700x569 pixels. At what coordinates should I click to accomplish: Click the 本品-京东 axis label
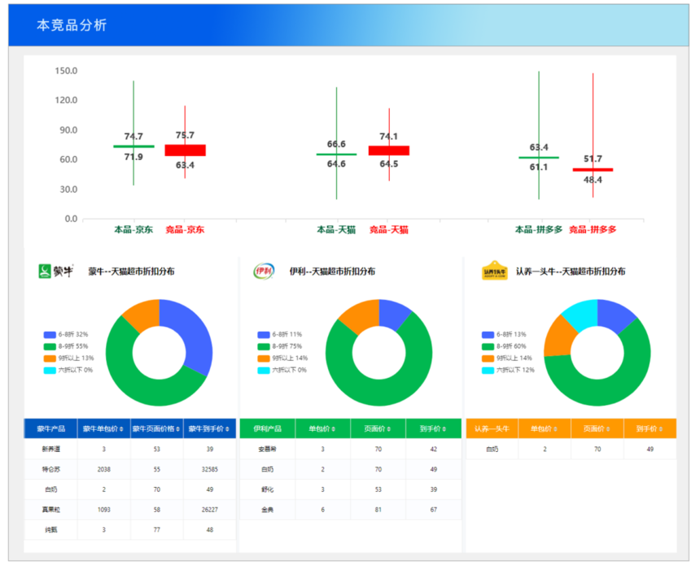pyautogui.click(x=133, y=229)
